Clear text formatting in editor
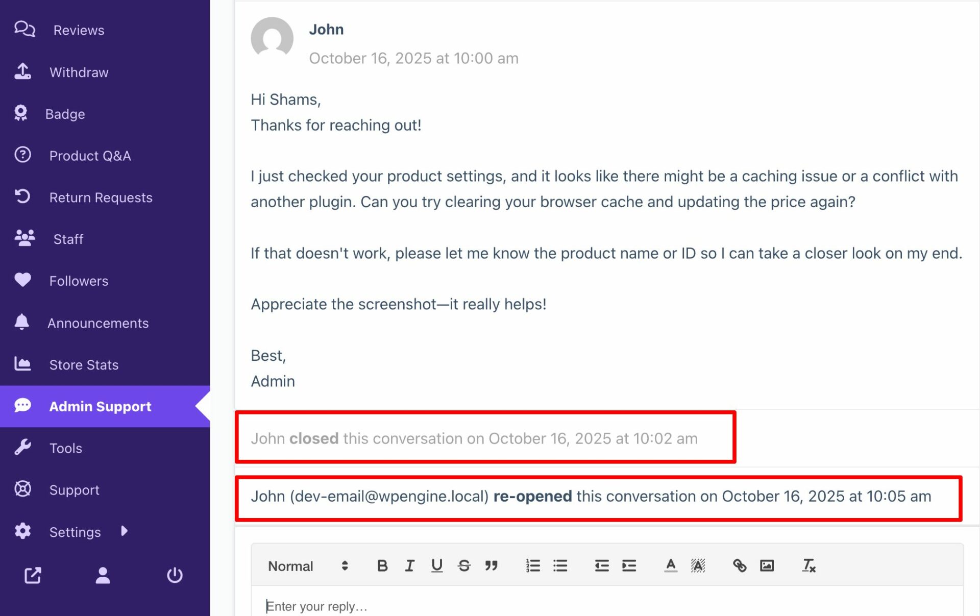 [x=808, y=565]
